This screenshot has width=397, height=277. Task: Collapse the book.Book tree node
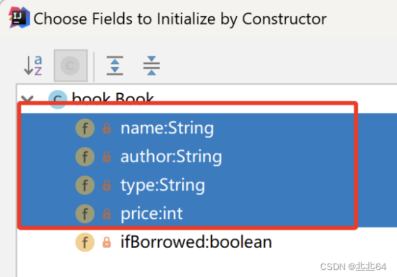(27, 99)
